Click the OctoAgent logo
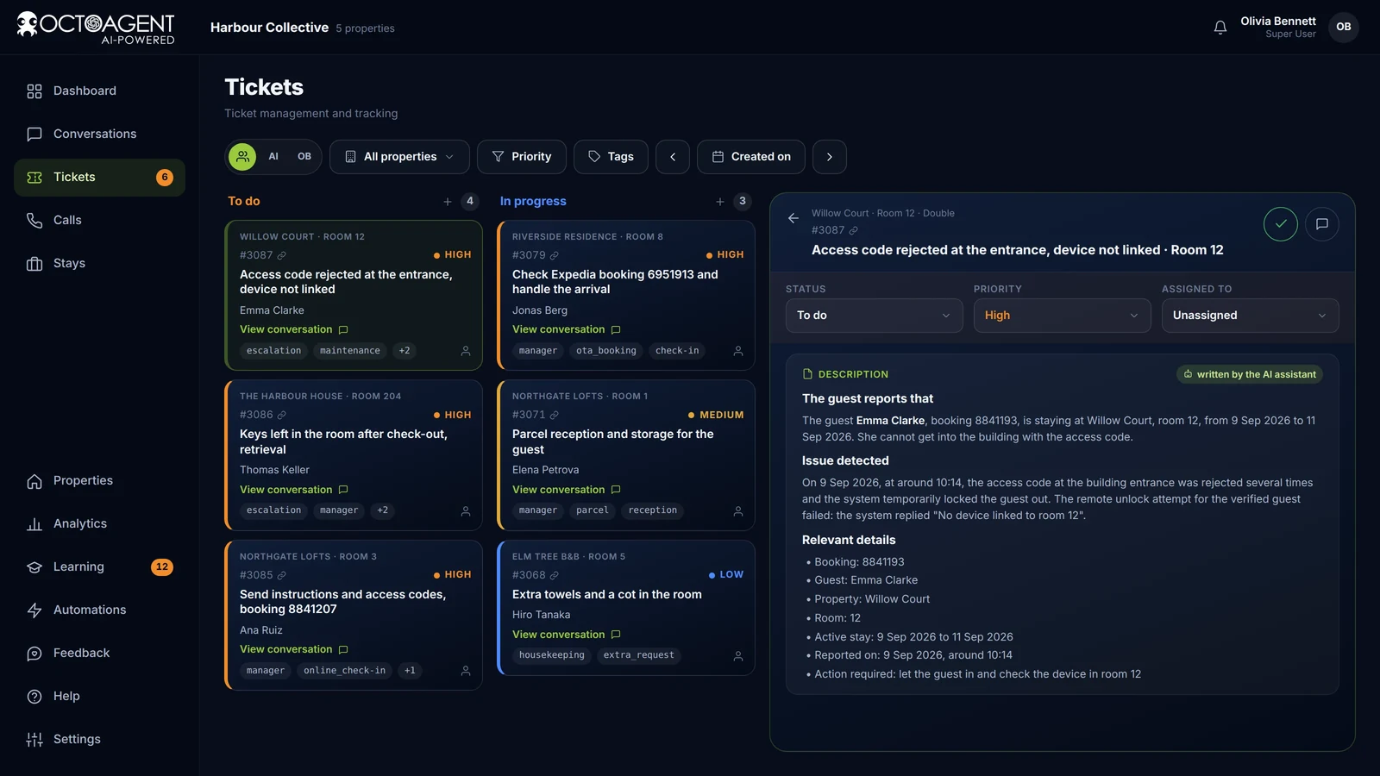 tap(96, 28)
